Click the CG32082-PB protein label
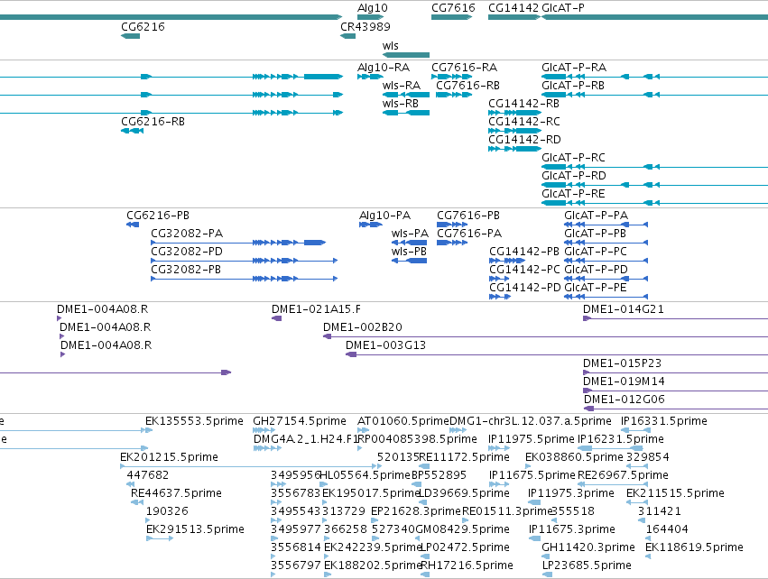Viewport: 768px width, 579px height. click(x=186, y=269)
